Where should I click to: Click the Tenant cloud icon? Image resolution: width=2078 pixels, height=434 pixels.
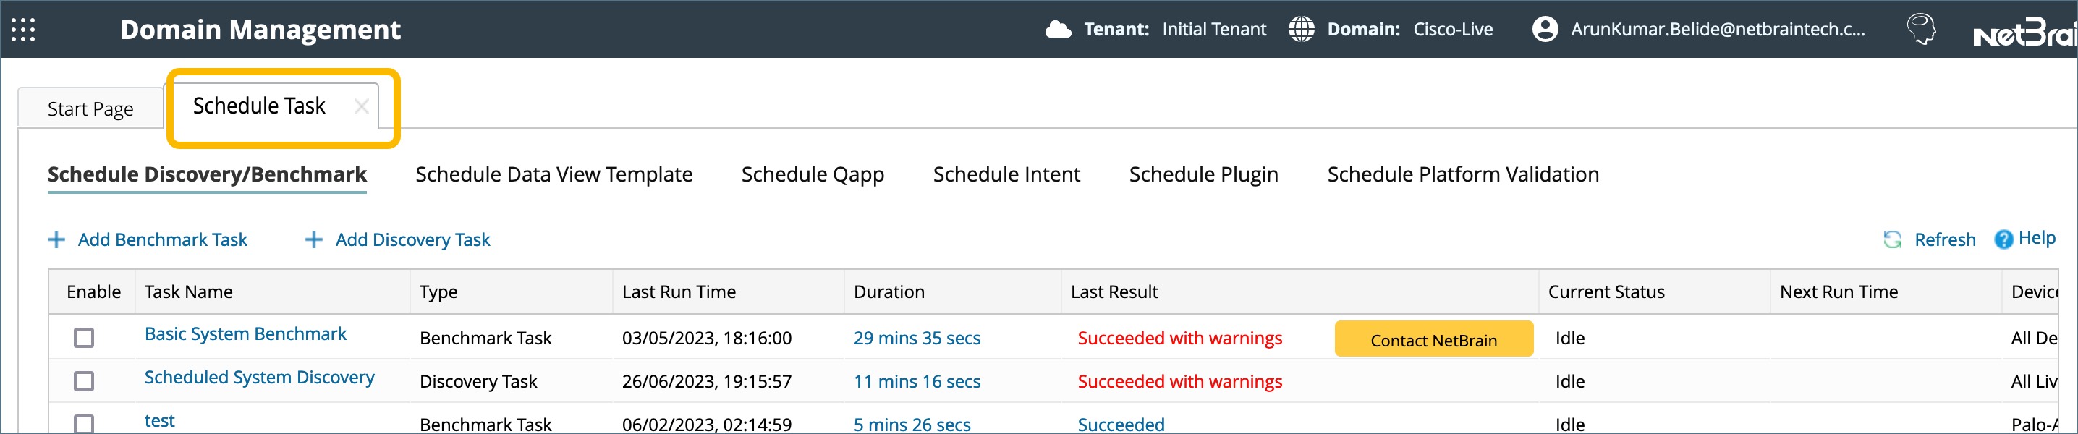coord(1058,30)
